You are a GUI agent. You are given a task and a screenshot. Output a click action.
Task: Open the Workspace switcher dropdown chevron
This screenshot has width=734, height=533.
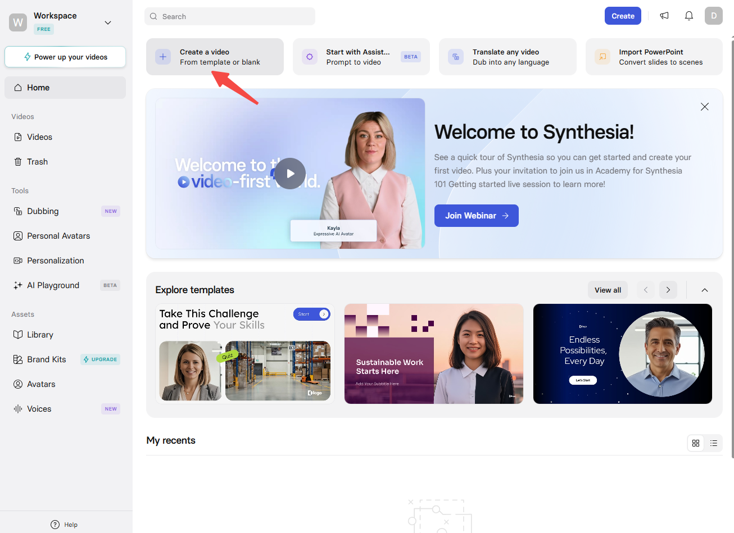pyautogui.click(x=108, y=22)
